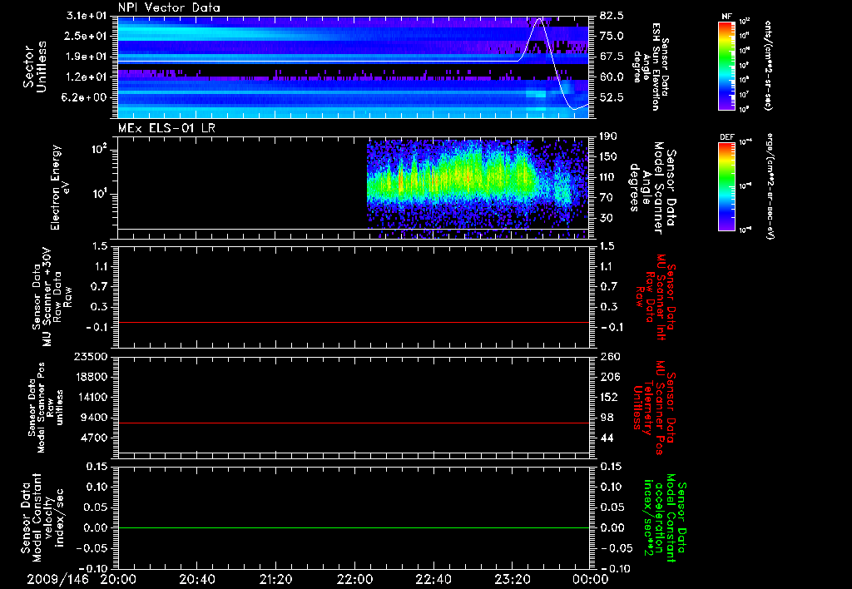Click the 22:40 time axis label
Image resolution: width=852 pixels, height=589 pixels.
[433, 578]
